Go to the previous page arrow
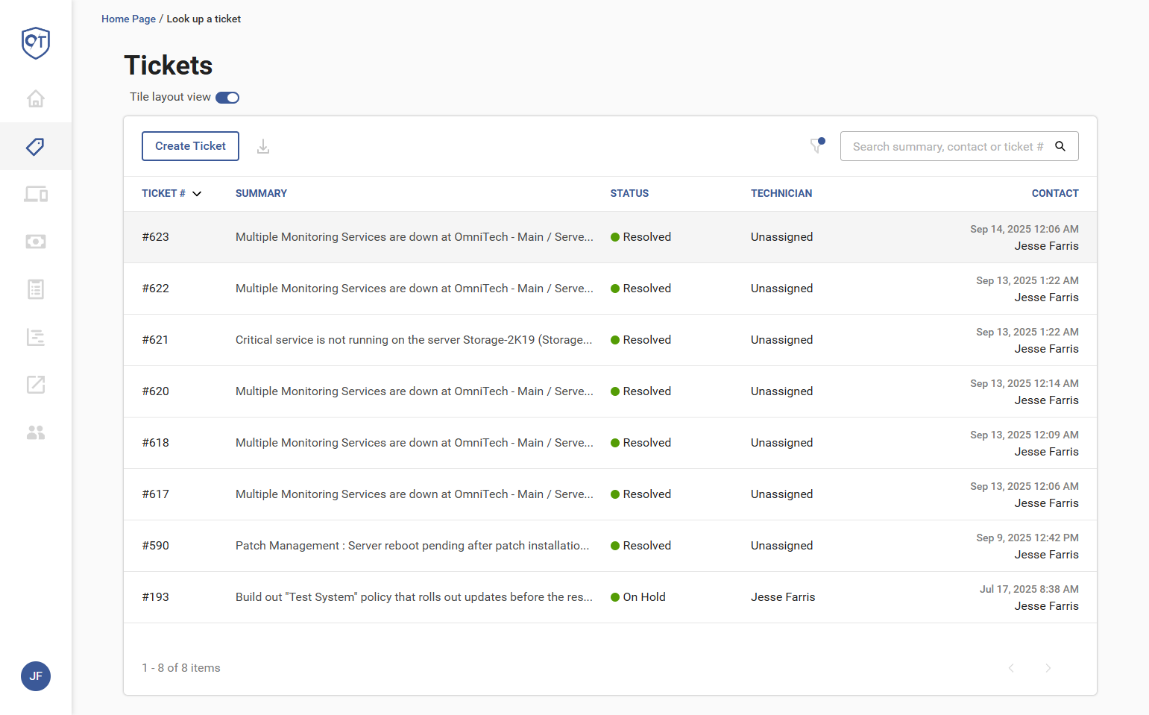The width and height of the screenshot is (1149, 715). coord(1011,668)
